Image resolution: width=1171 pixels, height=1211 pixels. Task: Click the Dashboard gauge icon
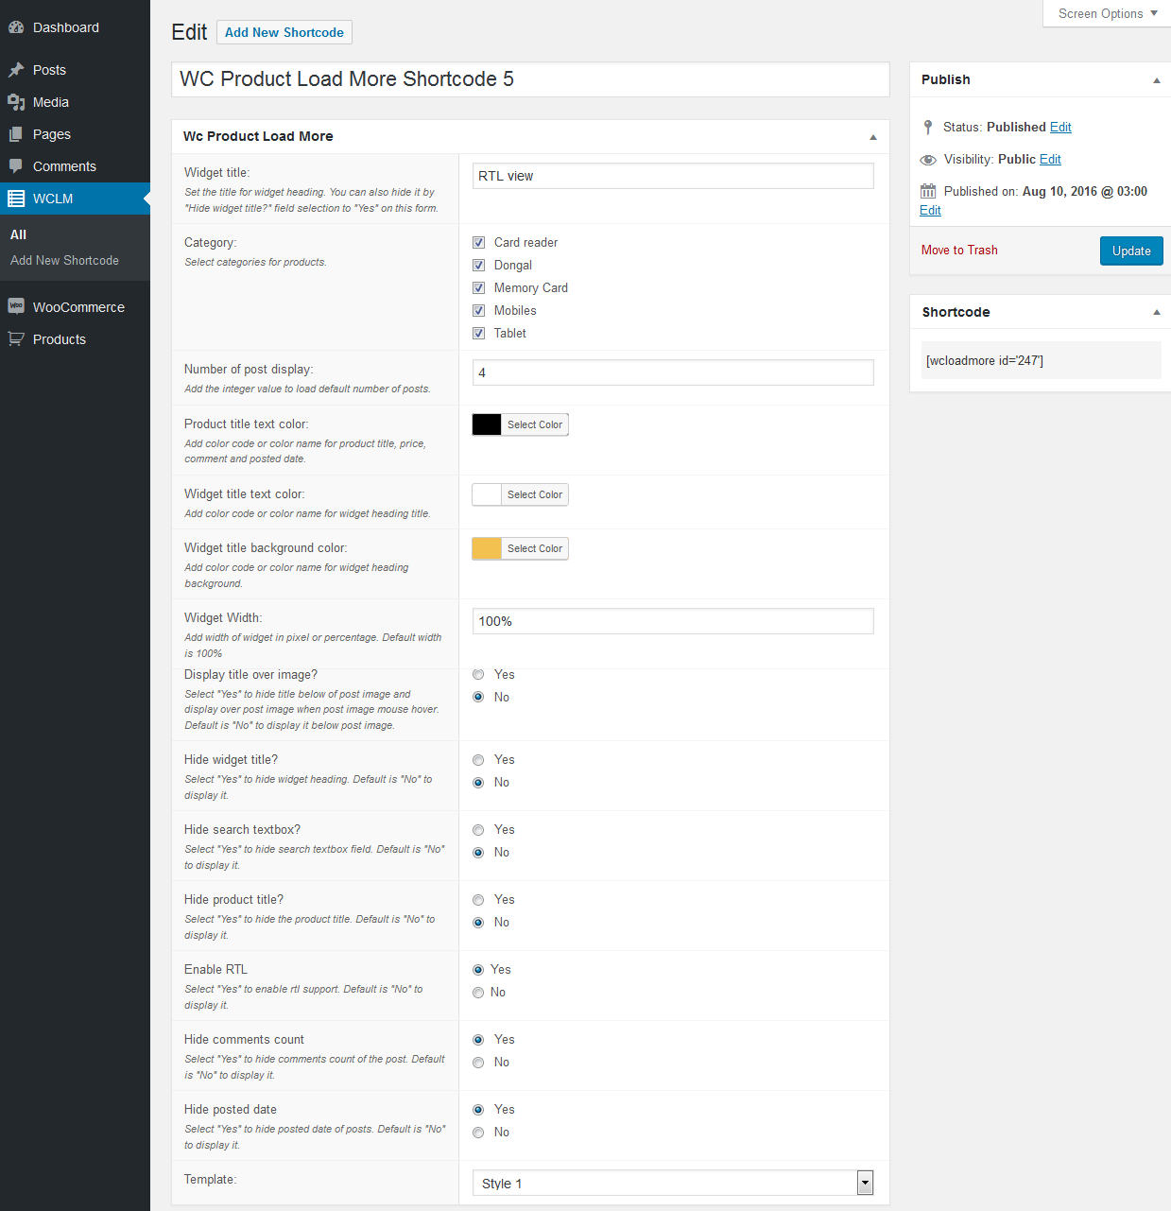16,27
